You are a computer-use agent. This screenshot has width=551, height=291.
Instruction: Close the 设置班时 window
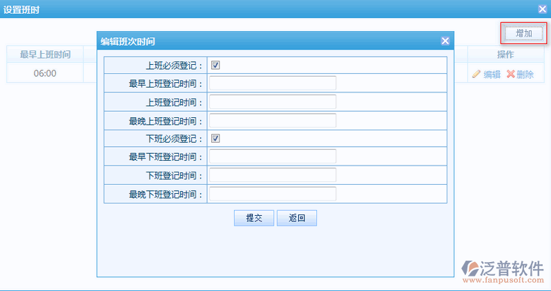(x=542, y=9)
